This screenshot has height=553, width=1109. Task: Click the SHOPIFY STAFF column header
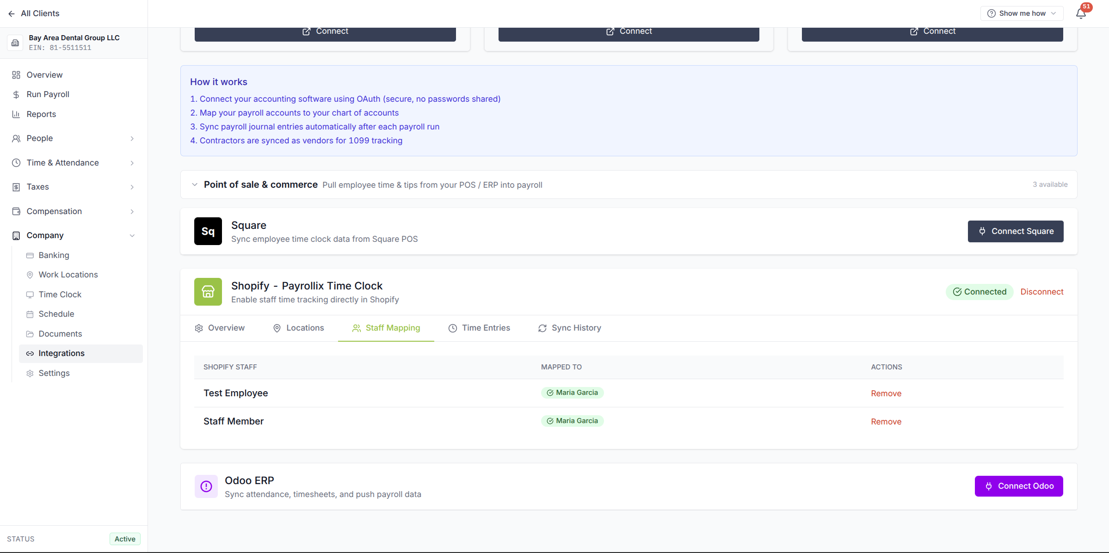pos(230,367)
